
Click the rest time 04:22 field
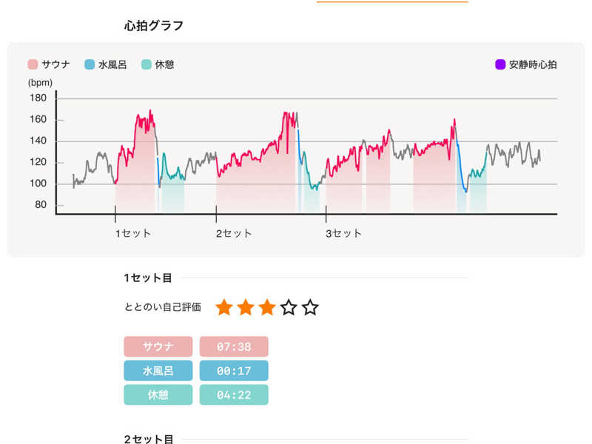[x=234, y=394]
